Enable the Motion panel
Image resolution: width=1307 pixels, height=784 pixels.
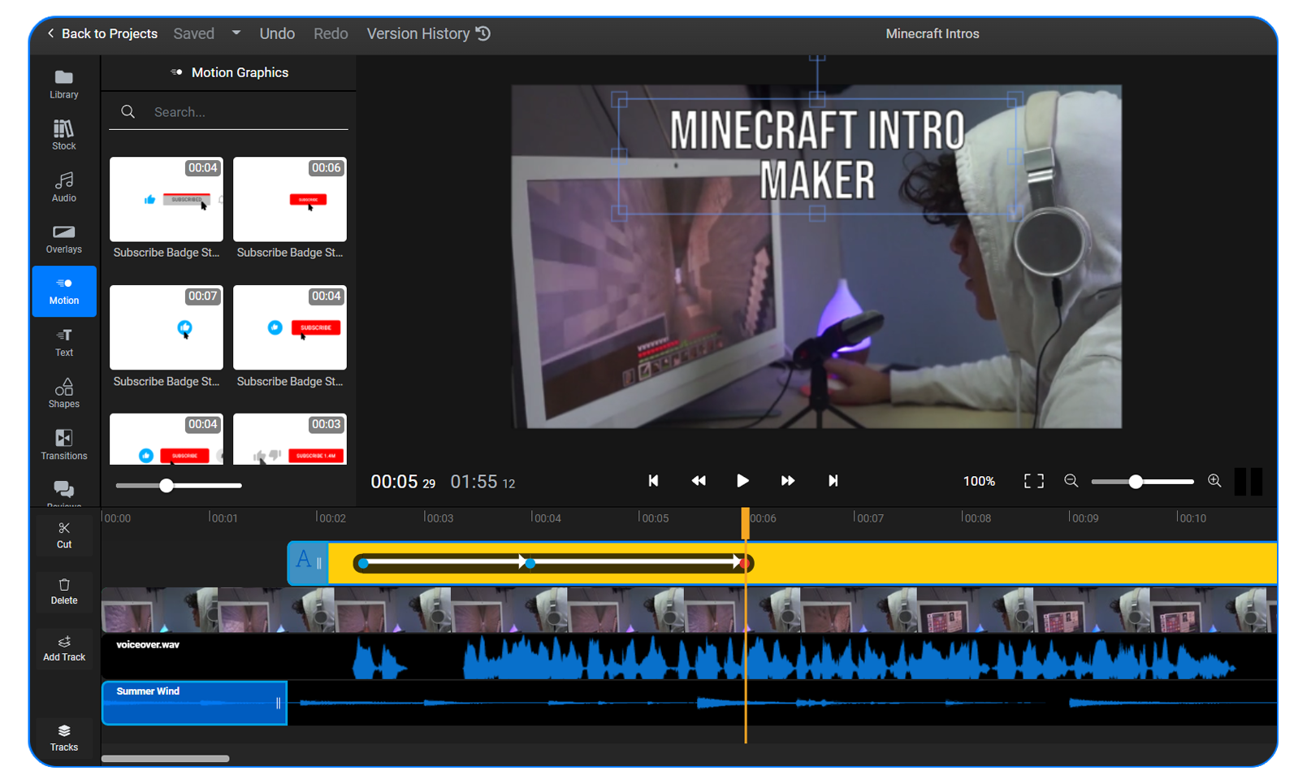pos(63,291)
